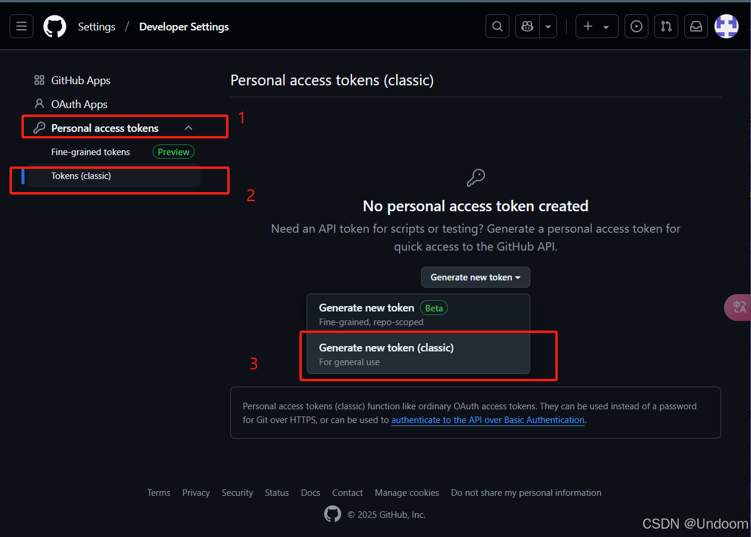Open the hamburger navigation menu
This screenshot has width=751, height=537.
point(21,27)
